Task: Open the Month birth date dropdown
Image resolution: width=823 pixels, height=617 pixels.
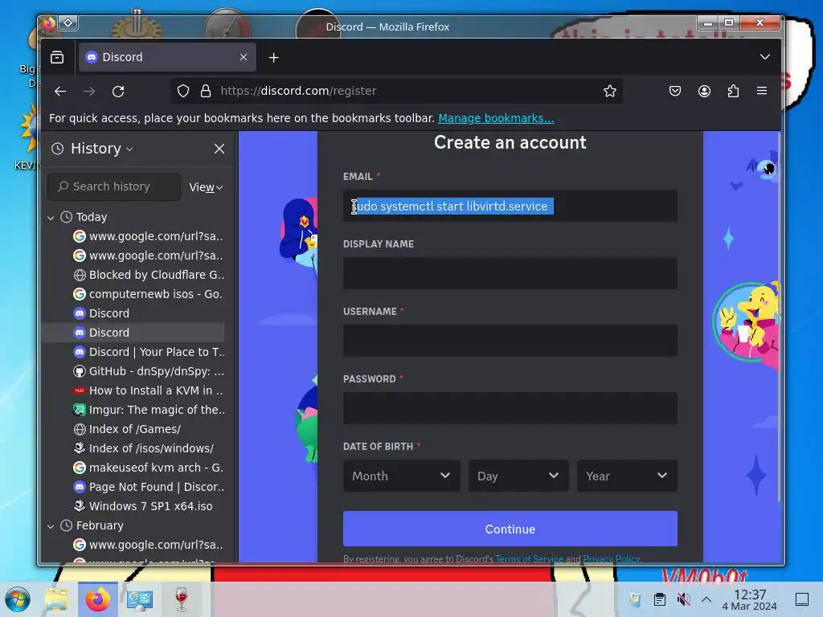Action: point(402,476)
